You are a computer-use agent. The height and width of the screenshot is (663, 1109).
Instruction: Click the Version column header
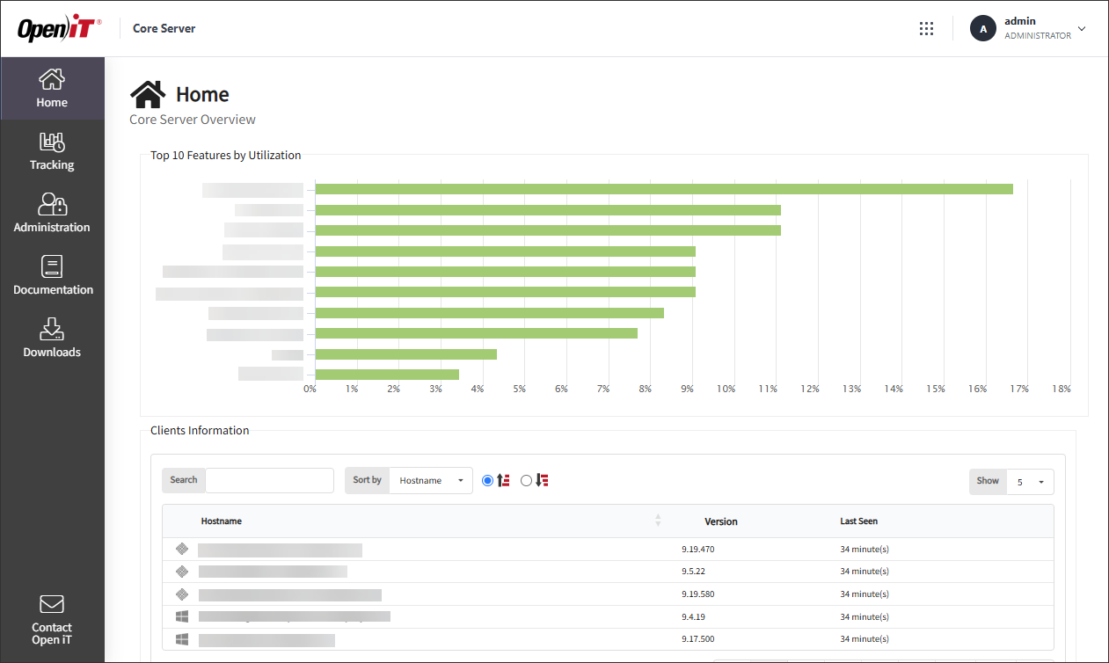tap(721, 521)
